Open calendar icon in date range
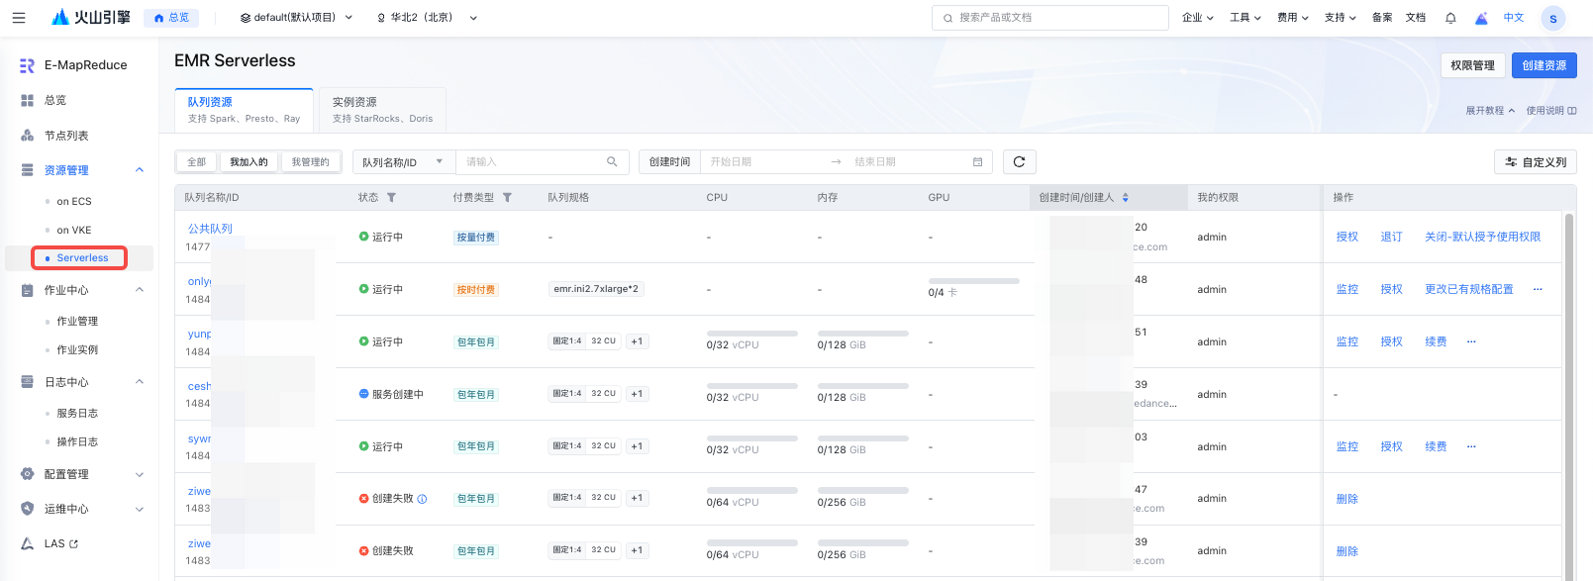Image resolution: width=1593 pixels, height=581 pixels. coord(977,161)
